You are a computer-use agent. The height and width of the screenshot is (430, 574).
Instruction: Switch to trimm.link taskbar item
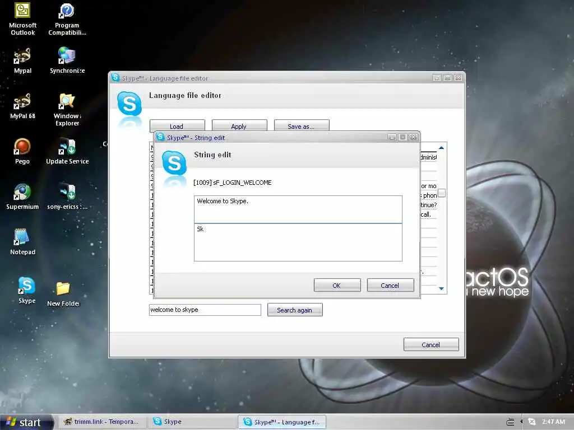tap(102, 422)
